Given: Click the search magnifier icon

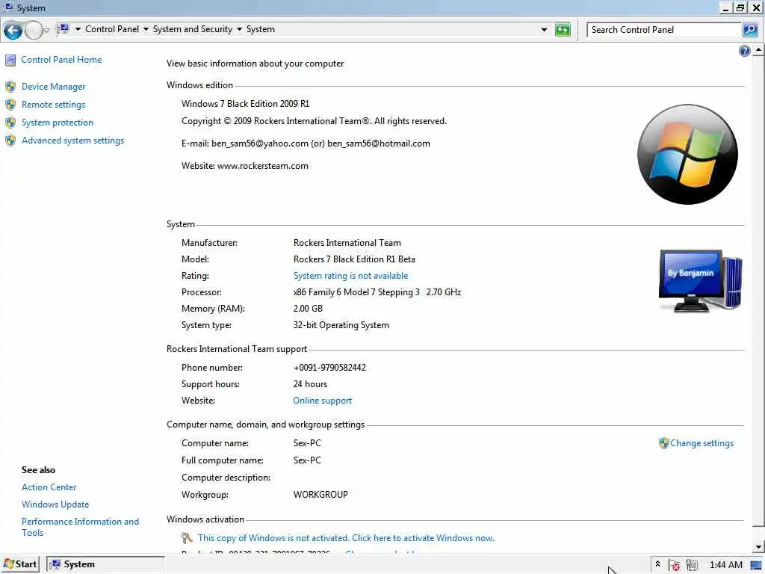Looking at the screenshot, I should 750,30.
